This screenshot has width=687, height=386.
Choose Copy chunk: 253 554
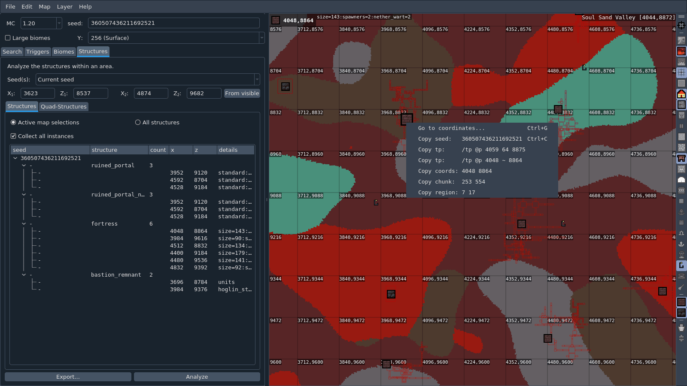click(x=482, y=182)
